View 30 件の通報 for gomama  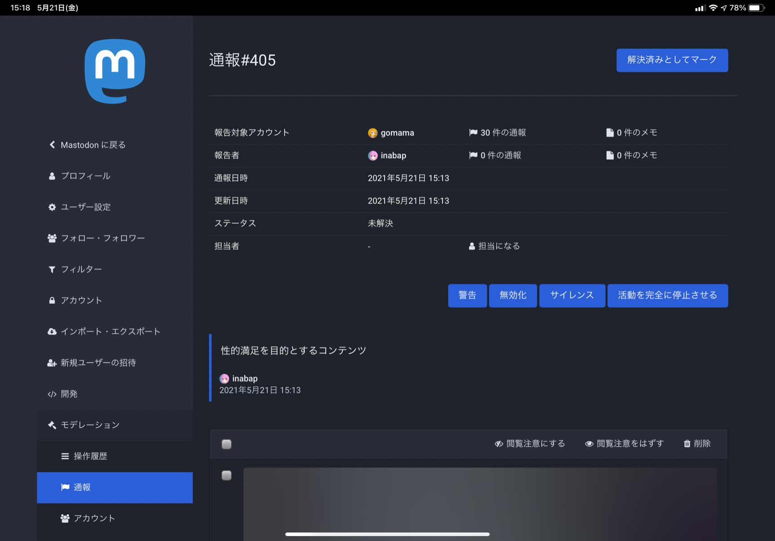click(497, 133)
